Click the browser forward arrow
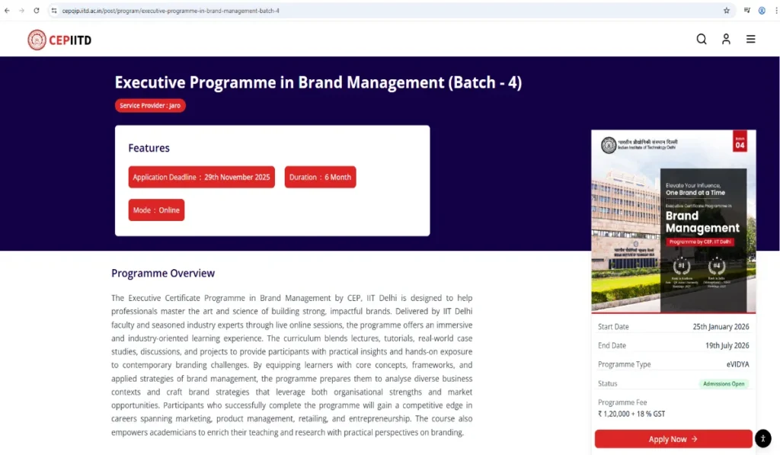Image resolution: width=780 pixels, height=455 pixels. coord(21,11)
